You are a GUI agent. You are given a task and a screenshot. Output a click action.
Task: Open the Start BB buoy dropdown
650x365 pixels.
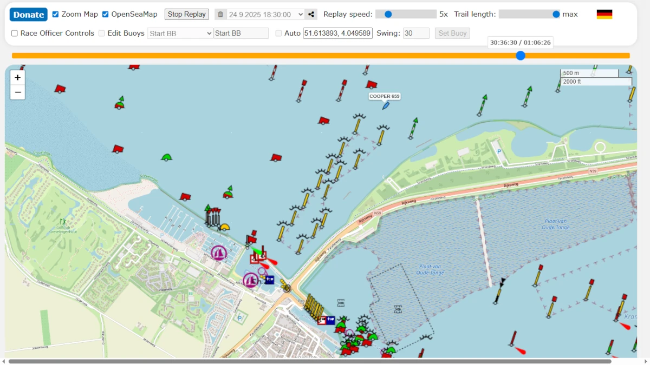[x=180, y=34]
